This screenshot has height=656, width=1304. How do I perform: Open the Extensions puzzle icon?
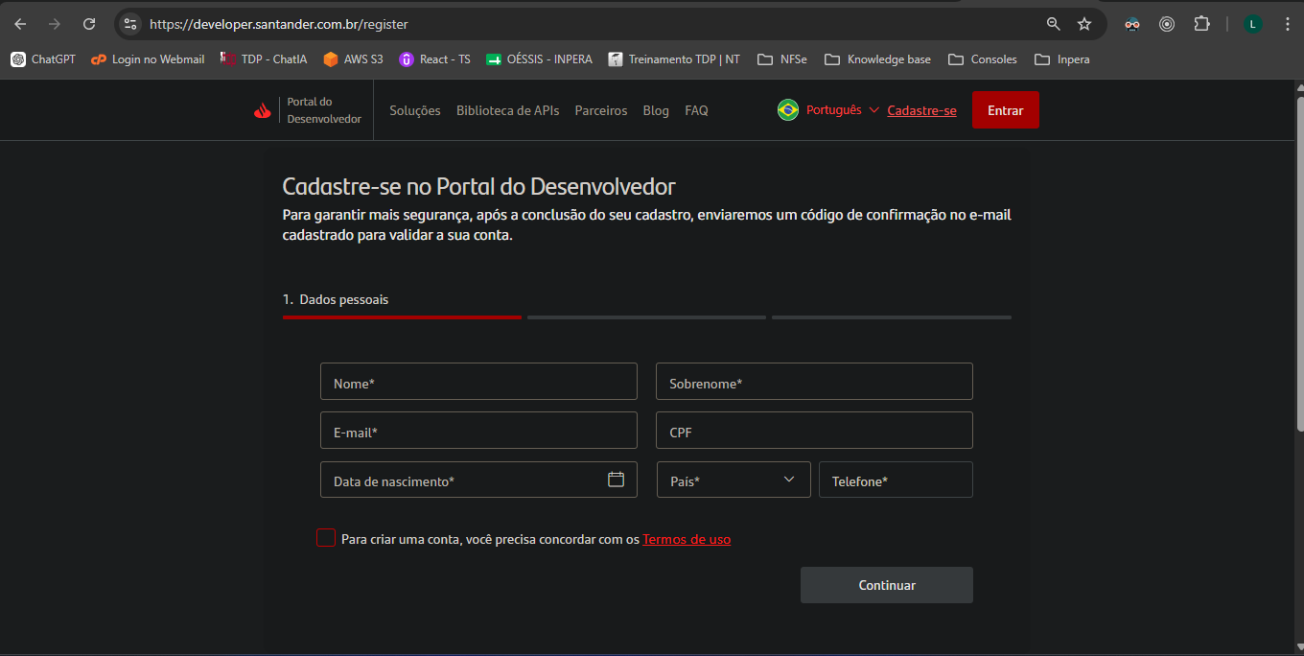[1201, 24]
